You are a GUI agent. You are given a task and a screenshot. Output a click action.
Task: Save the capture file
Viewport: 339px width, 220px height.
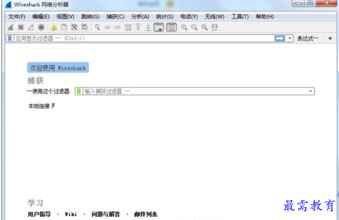click(64, 27)
